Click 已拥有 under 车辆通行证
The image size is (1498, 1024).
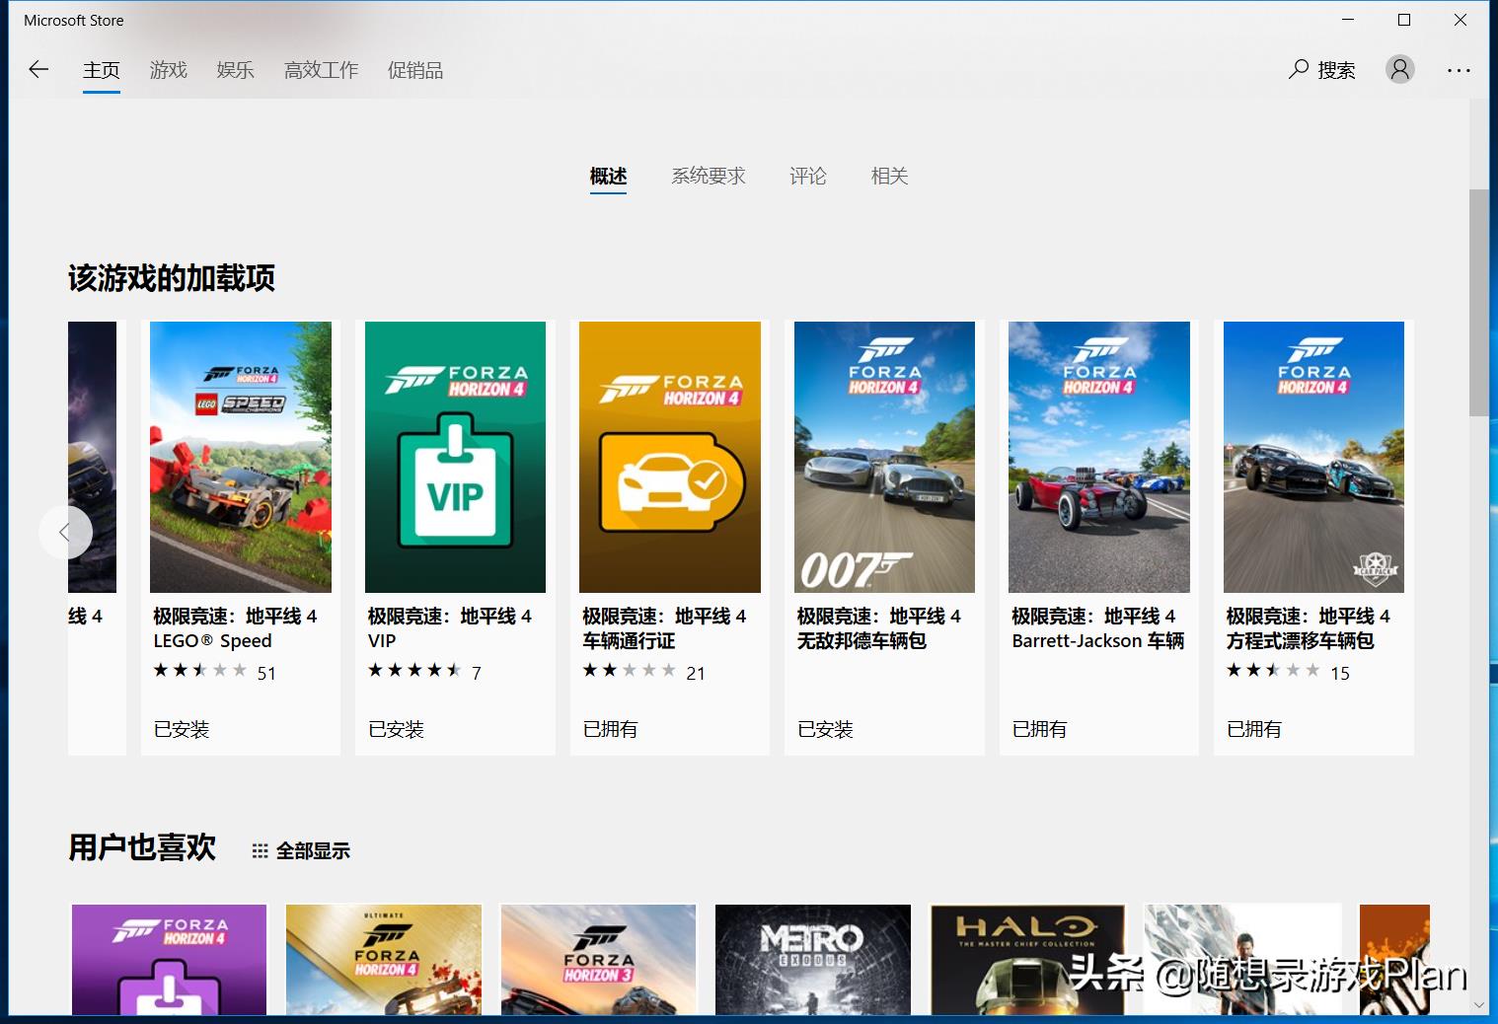click(x=610, y=729)
